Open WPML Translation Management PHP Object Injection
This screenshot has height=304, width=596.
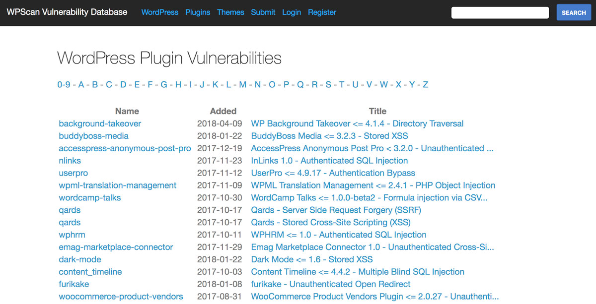pyautogui.click(x=373, y=185)
